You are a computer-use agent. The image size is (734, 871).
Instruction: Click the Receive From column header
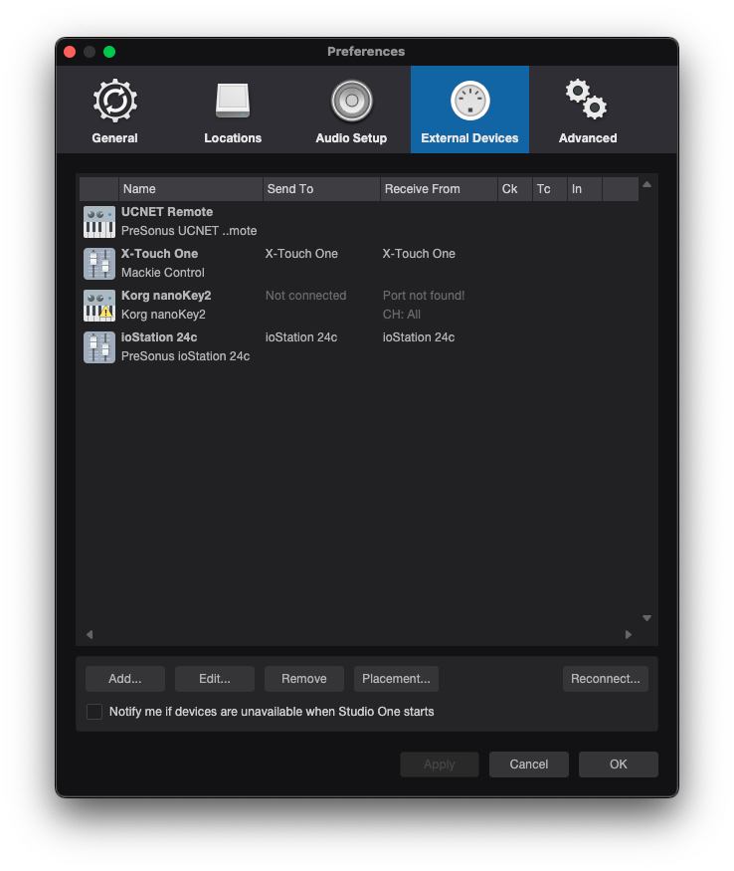click(x=439, y=189)
